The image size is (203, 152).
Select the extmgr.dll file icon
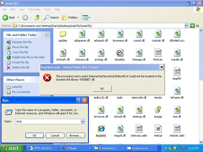coord(101,53)
